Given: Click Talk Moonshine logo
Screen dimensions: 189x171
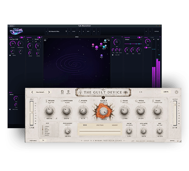Looking at the screenshot, I should tap(16, 31).
